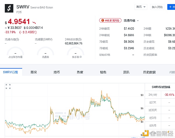Click the 近3月 row label
Screen dimensions: 175x138
pyautogui.click(x=153, y=118)
